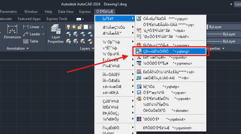Toggle layer 0 lock padlock

[80, 27]
